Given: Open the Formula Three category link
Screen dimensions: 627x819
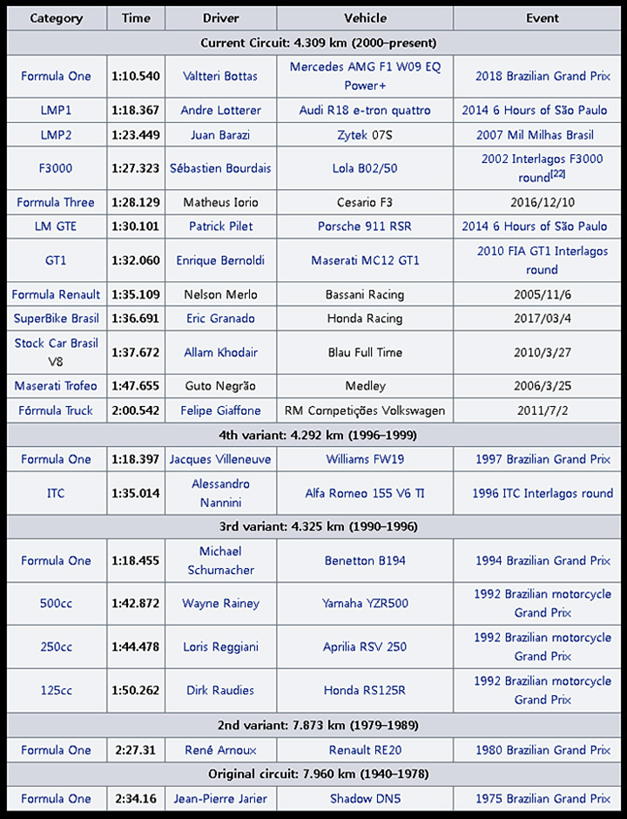Looking at the screenshot, I should pyautogui.click(x=56, y=202).
